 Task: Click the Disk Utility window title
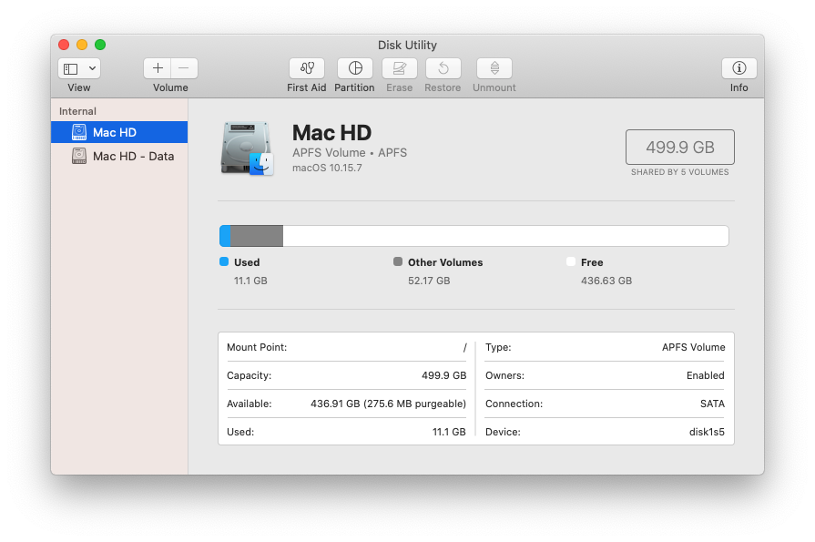pyautogui.click(x=408, y=46)
